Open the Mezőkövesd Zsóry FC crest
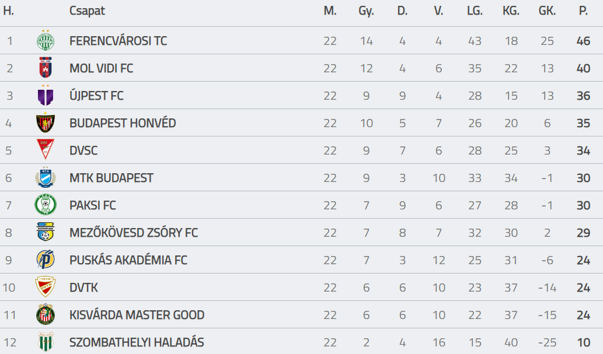Image resolution: width=603 pixels, height=354 pixels. point(46,232)
